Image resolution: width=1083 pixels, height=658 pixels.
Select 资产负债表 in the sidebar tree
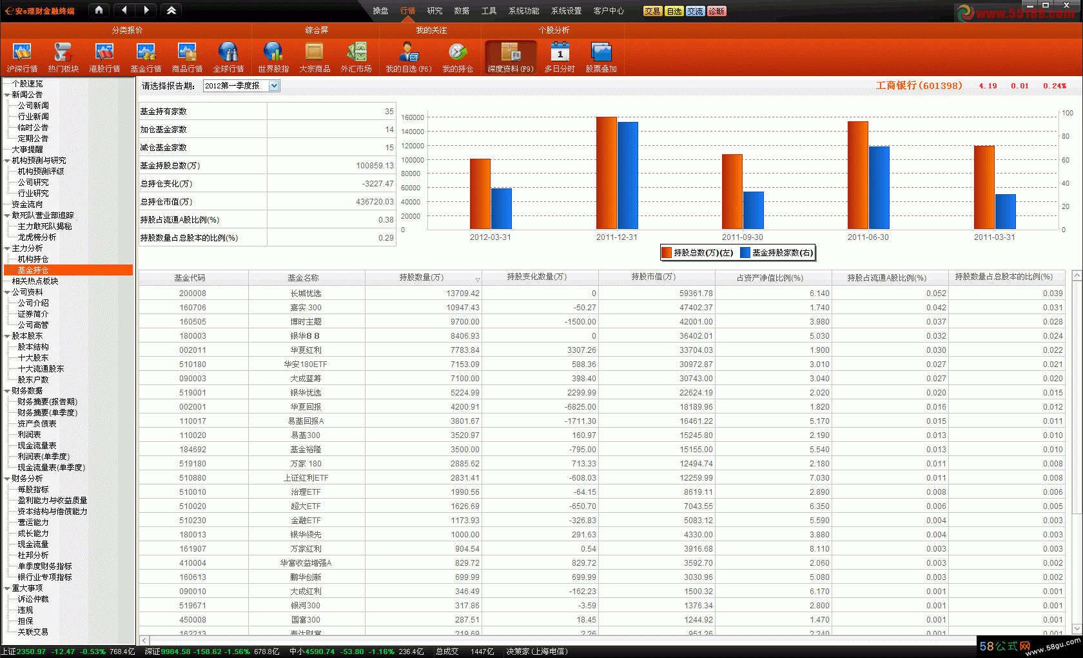tap(37, 424)
